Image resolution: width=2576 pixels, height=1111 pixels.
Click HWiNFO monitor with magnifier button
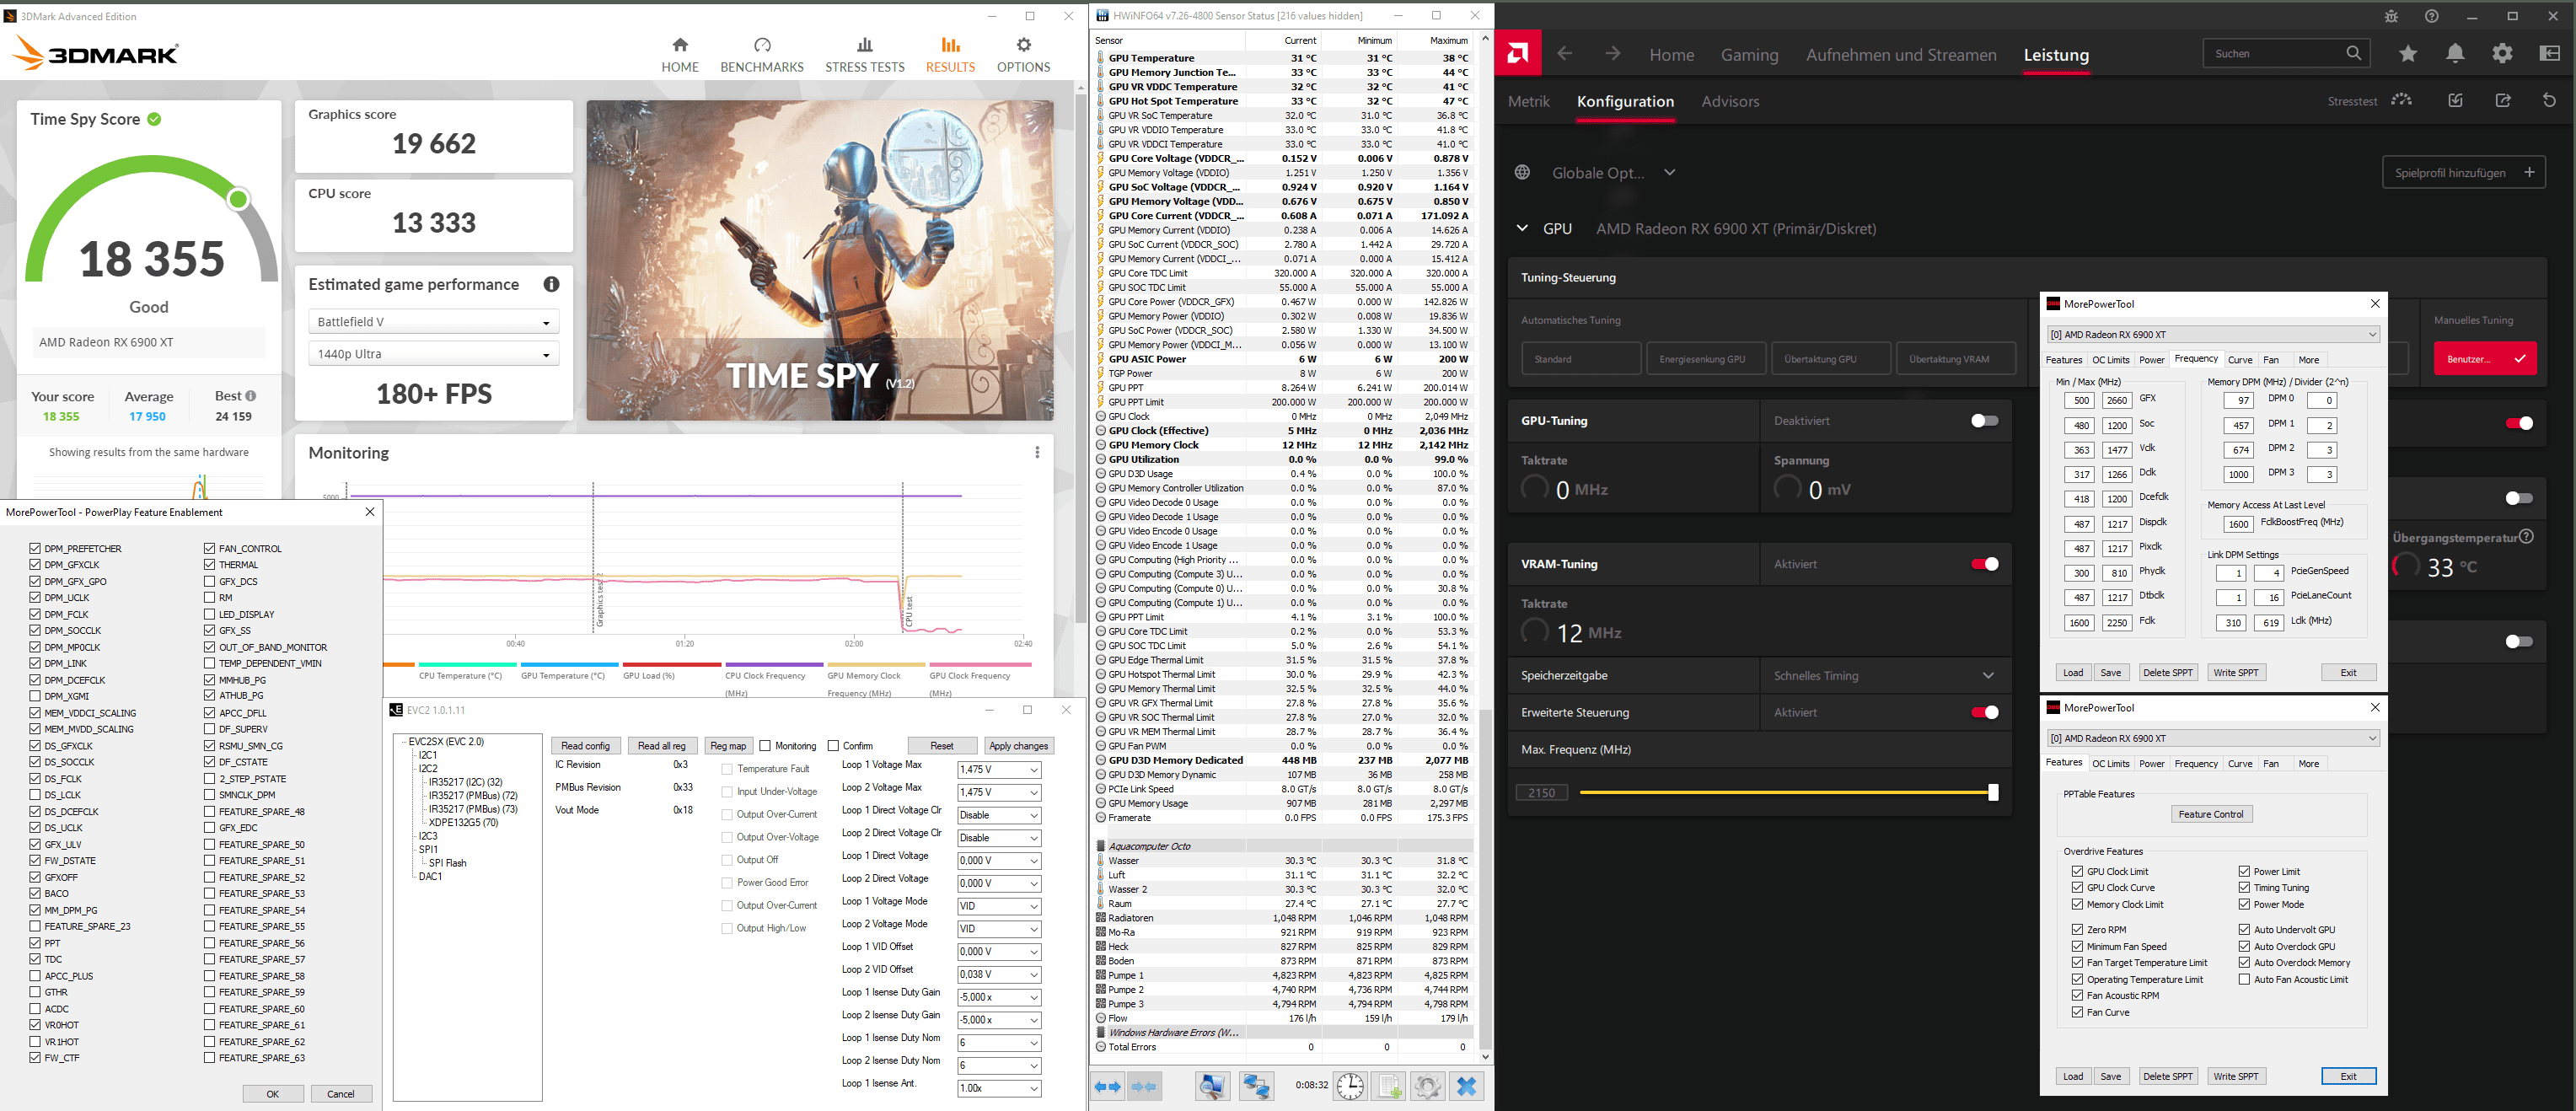[1213, 1086]
